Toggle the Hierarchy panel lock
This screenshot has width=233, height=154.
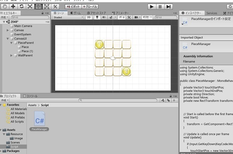coord(42,13)
